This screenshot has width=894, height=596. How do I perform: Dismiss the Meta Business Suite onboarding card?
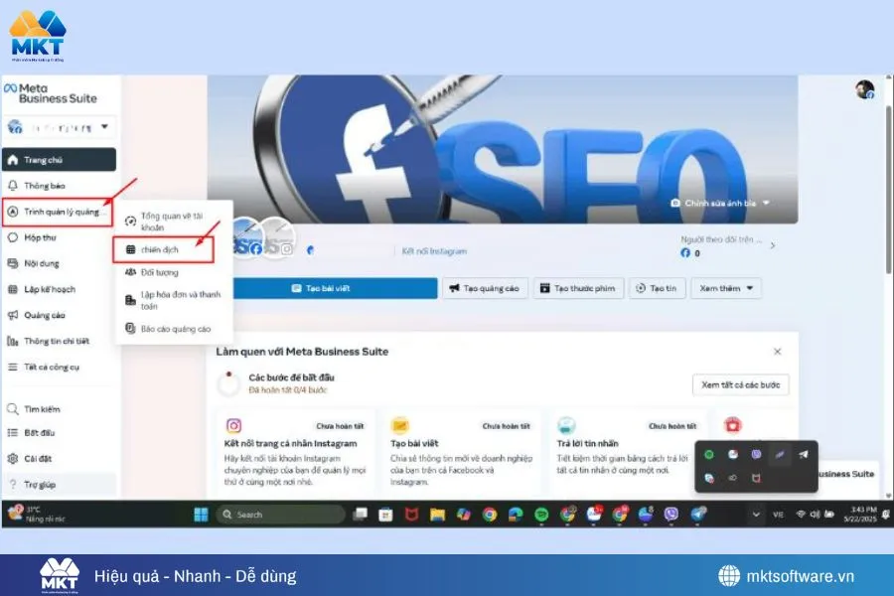778,351
